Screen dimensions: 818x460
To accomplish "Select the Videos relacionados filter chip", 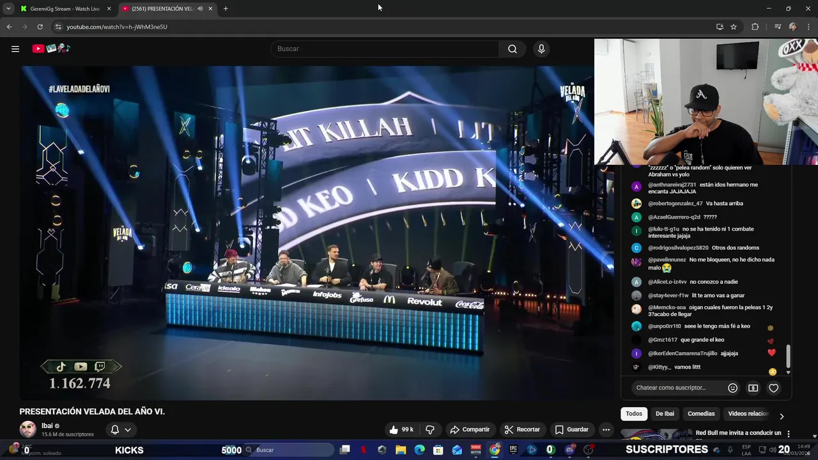I will [x=747, y=413].
